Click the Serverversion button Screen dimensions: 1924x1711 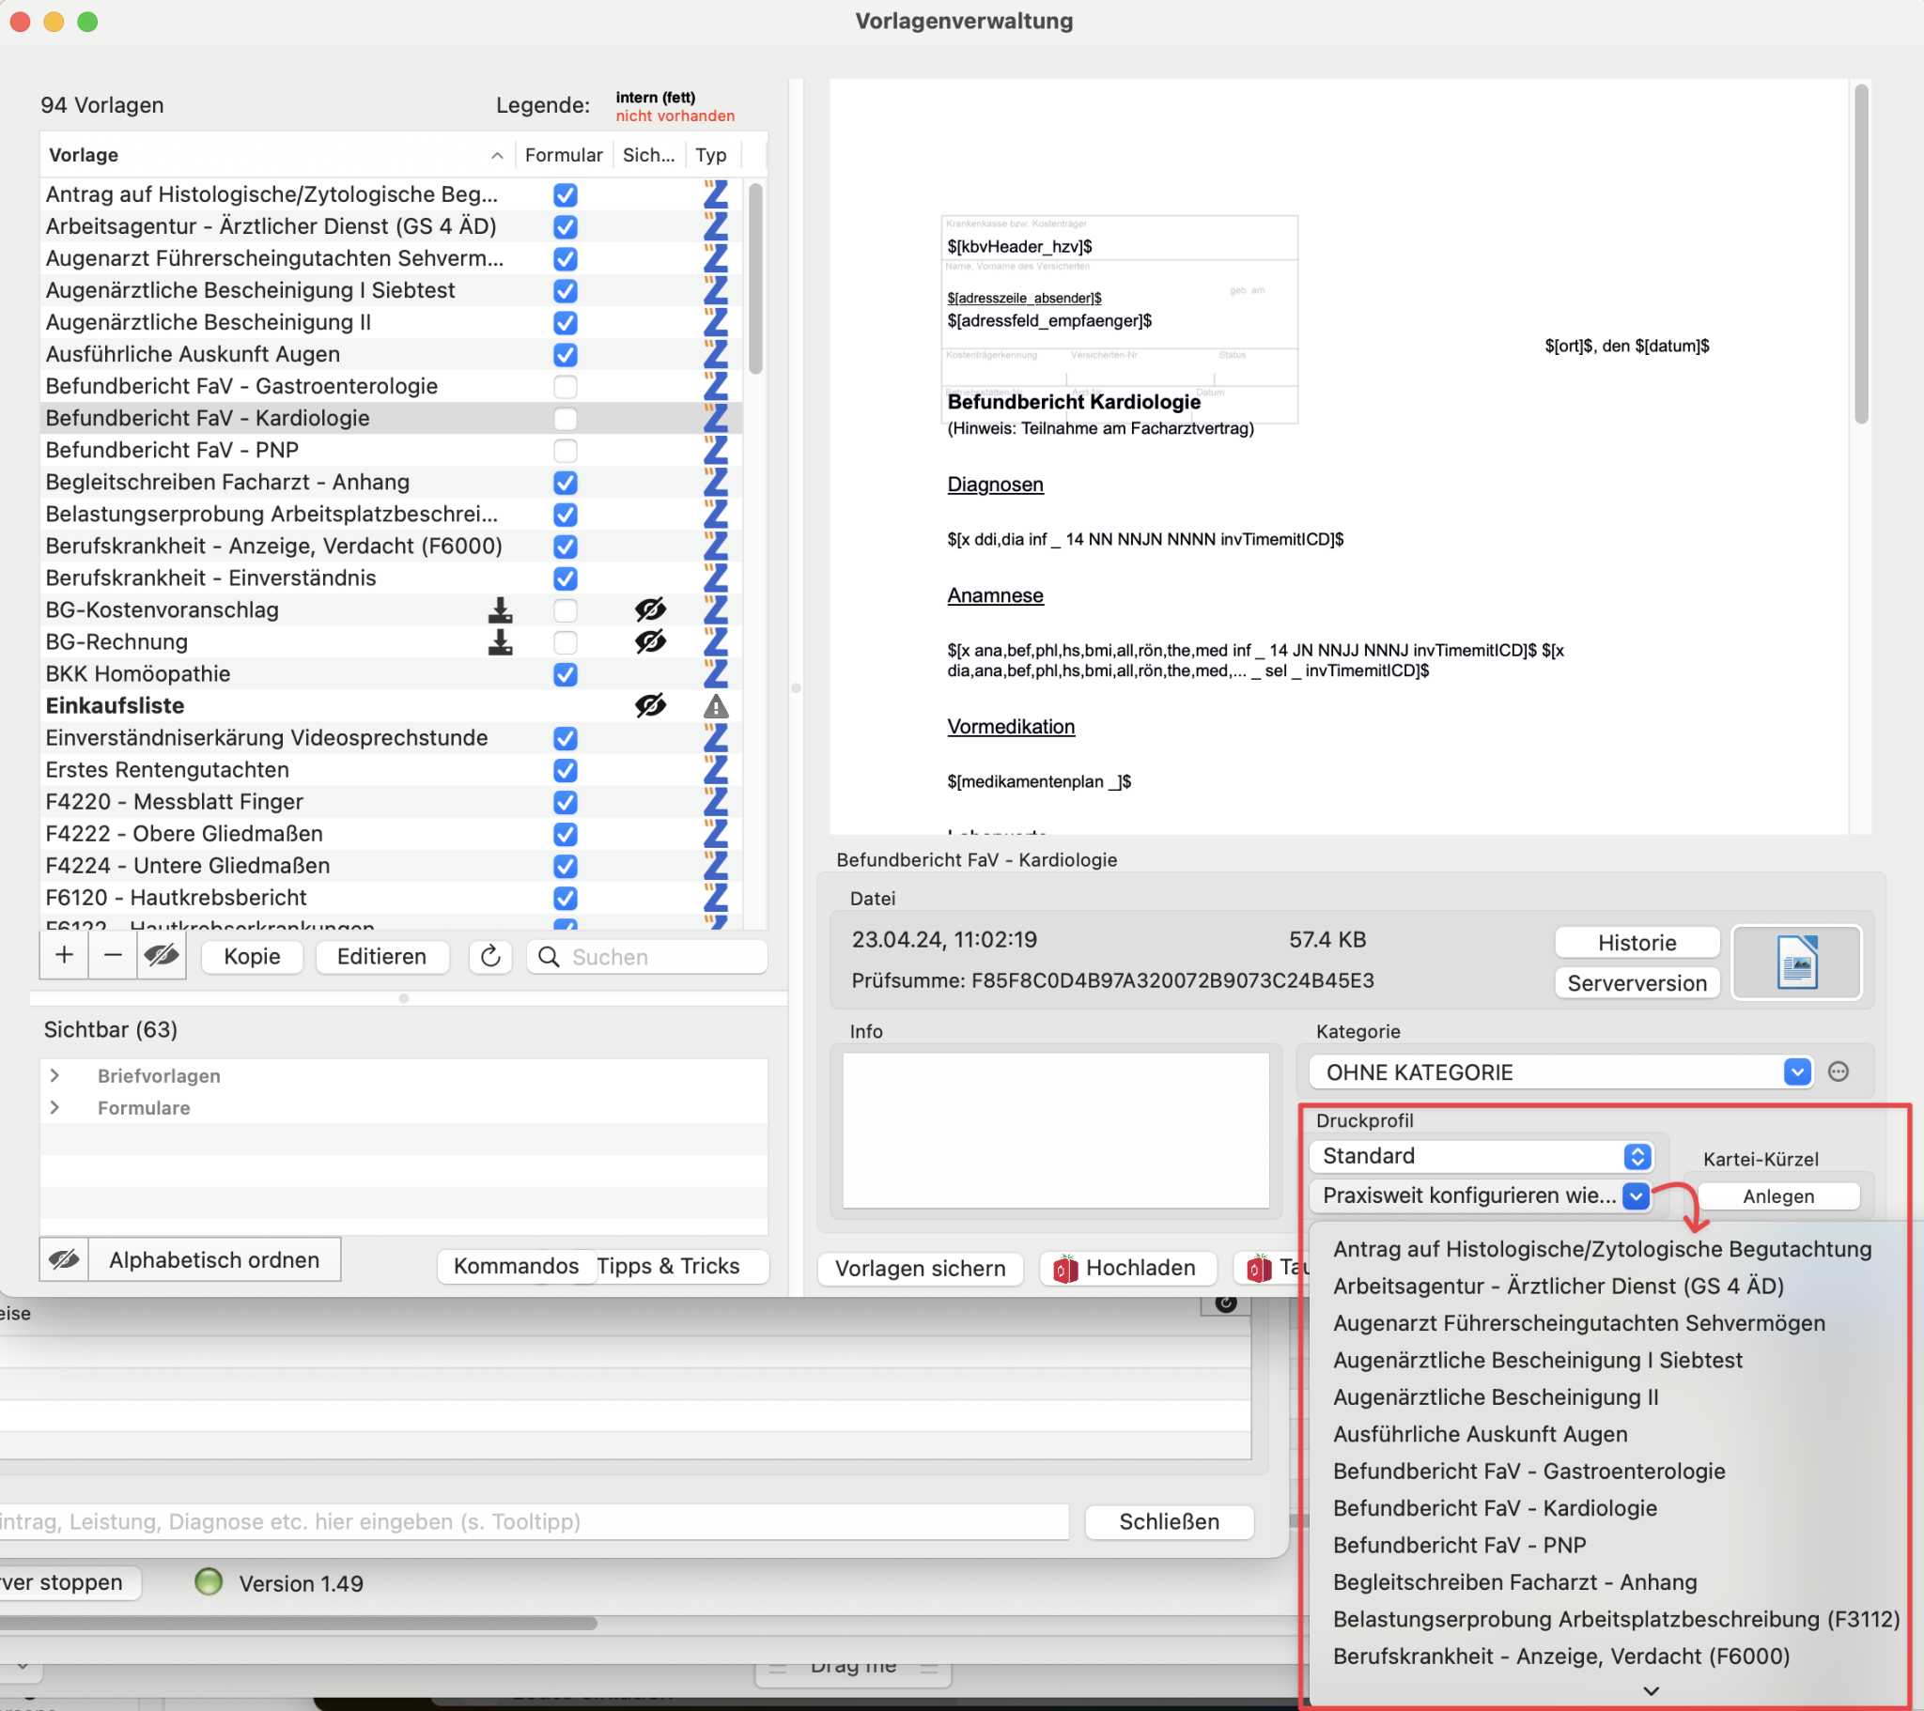tap(1637, 982)
